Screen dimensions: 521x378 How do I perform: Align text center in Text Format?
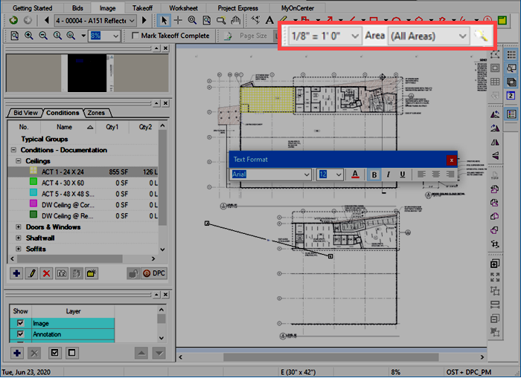point(435,175)
